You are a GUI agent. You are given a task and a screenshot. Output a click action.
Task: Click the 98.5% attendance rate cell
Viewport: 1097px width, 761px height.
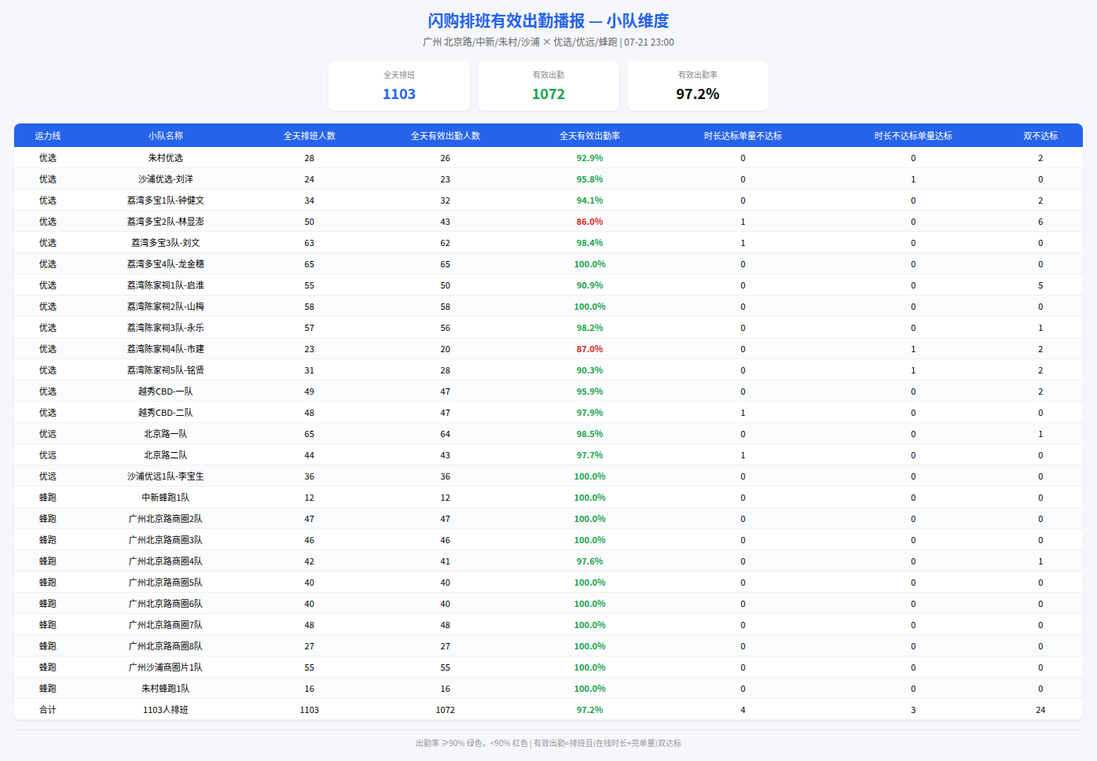click(x=590, y=434)
